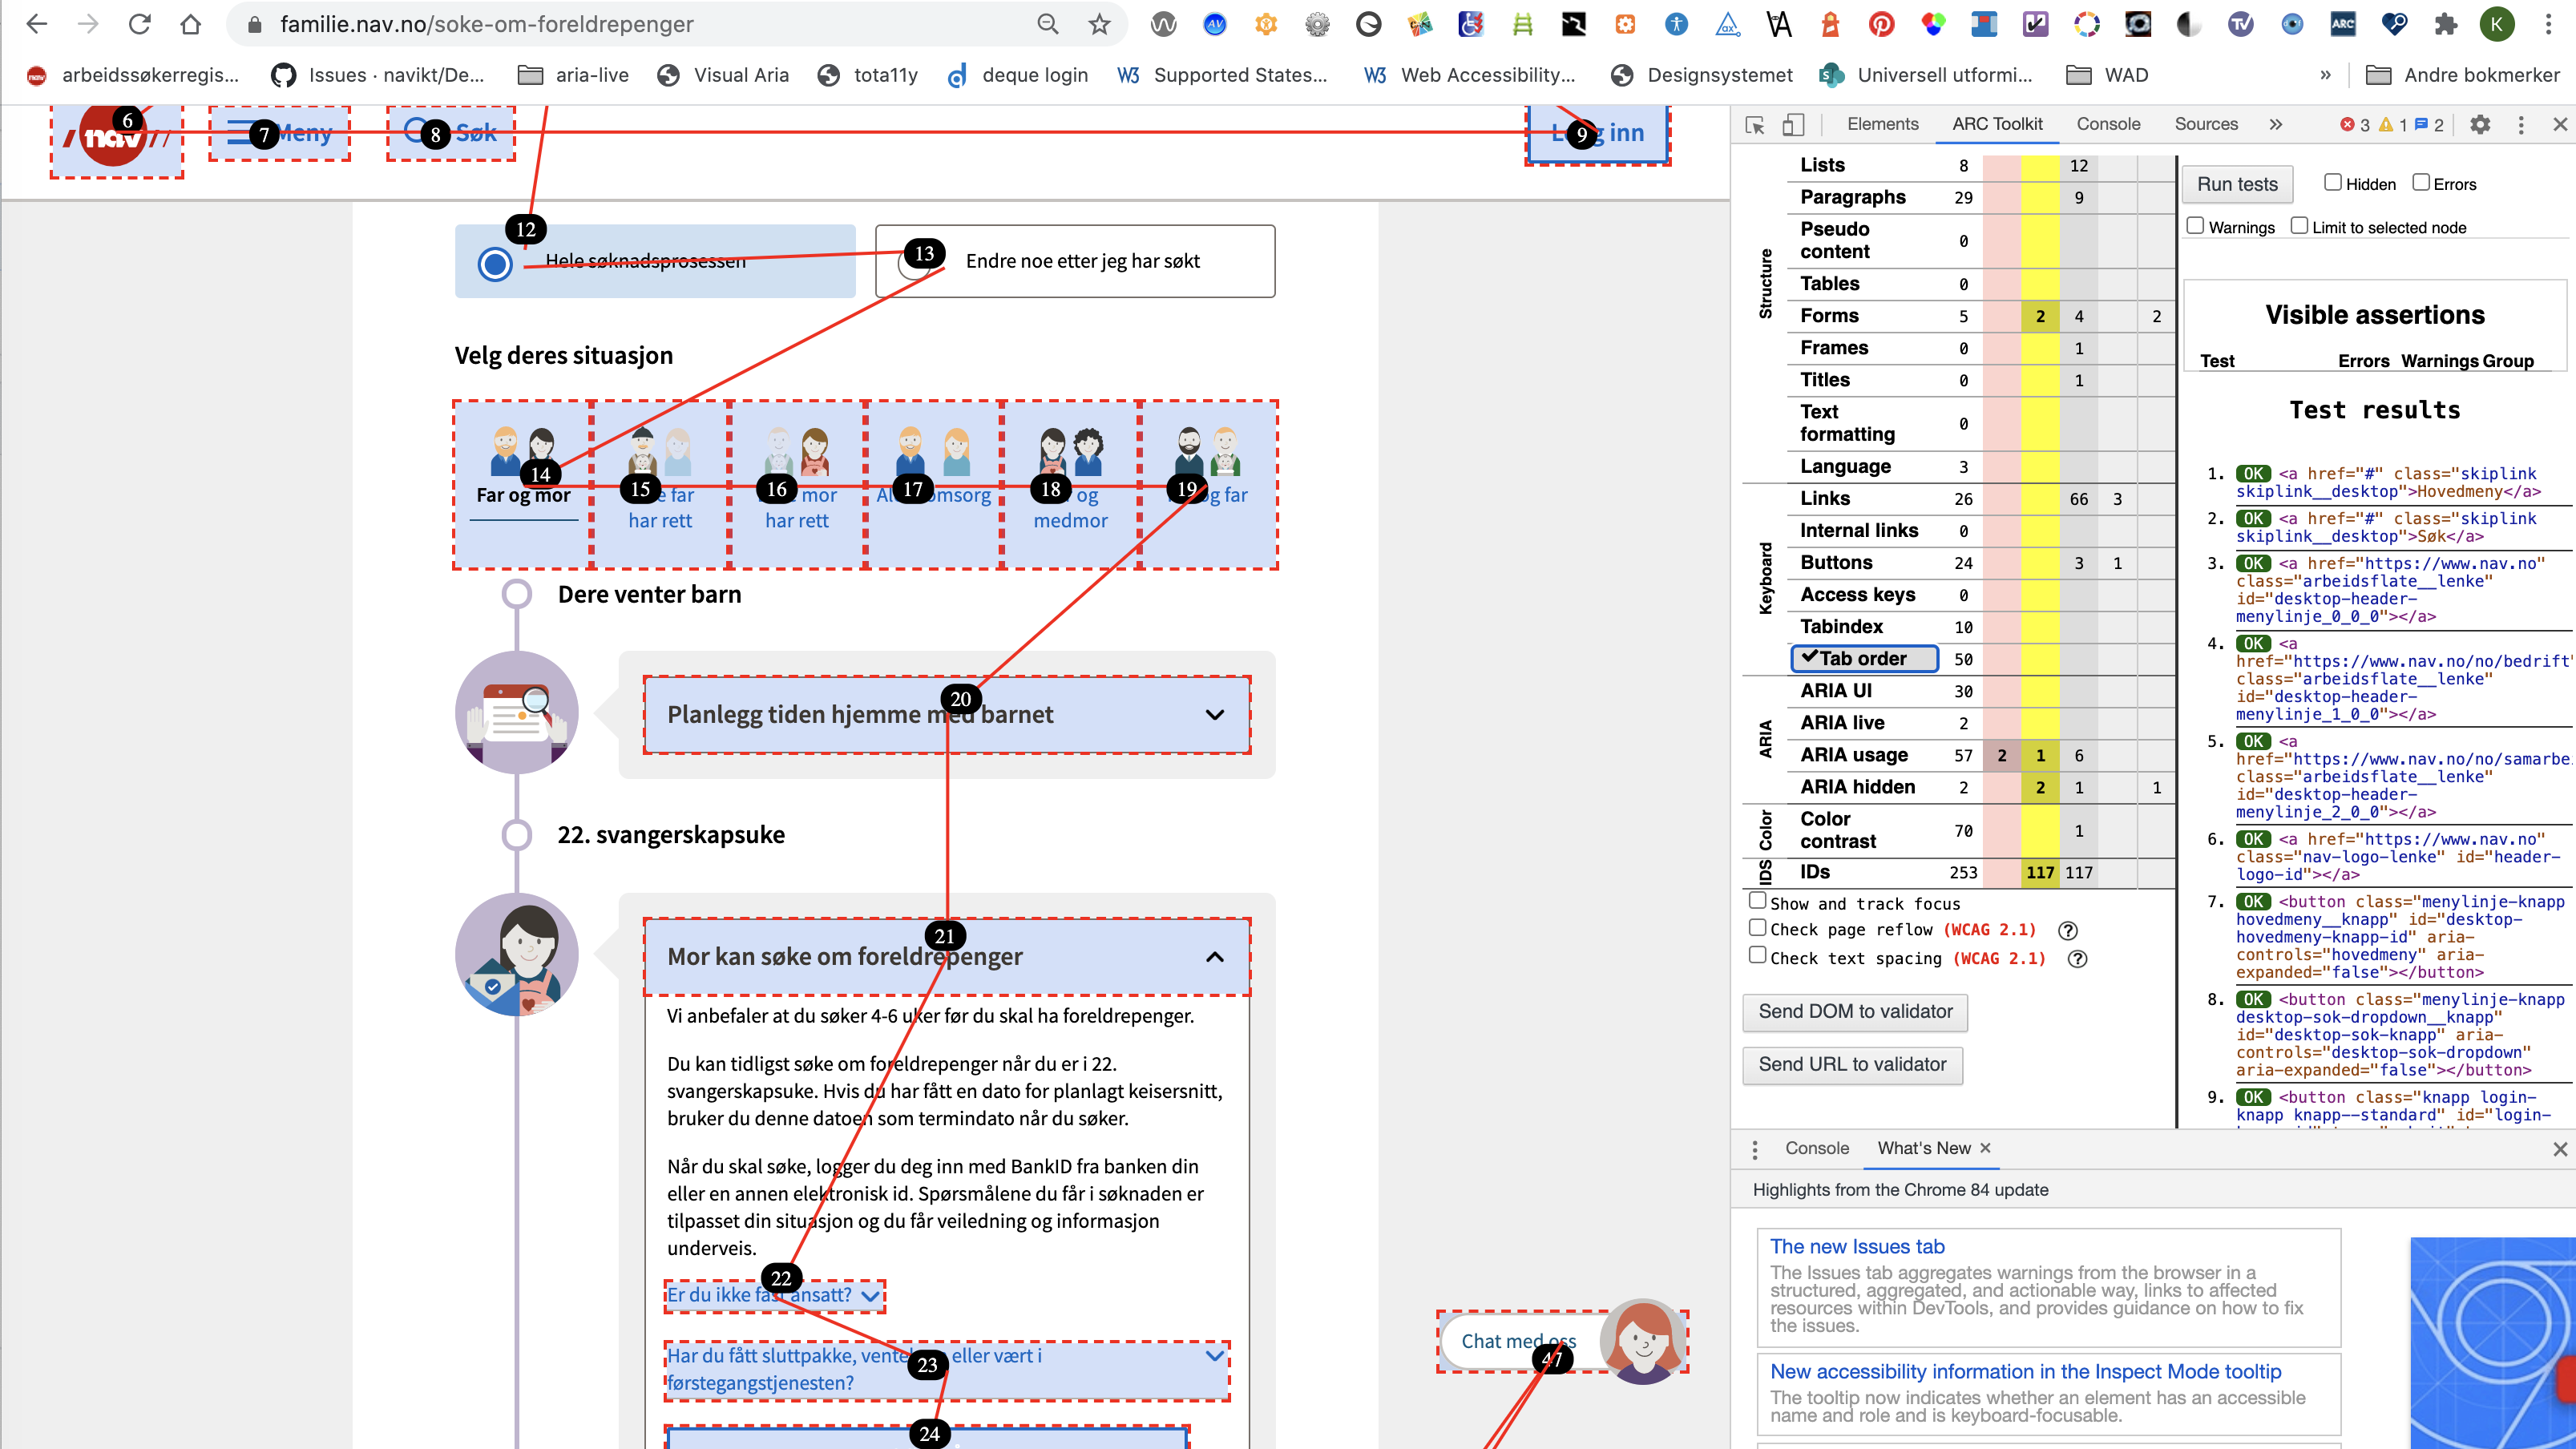Click the Pinterest extension icon

pyautogui.click(x=1881, y=24)
